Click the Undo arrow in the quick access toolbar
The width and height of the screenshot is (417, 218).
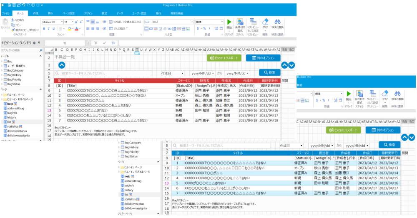[x=24, y=5]
